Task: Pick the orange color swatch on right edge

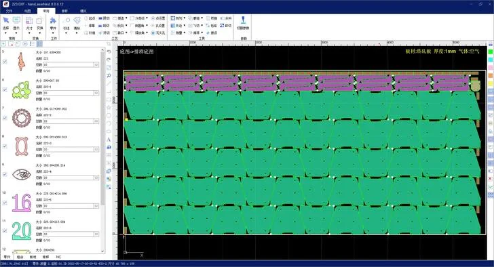Action: coord(491,75)
